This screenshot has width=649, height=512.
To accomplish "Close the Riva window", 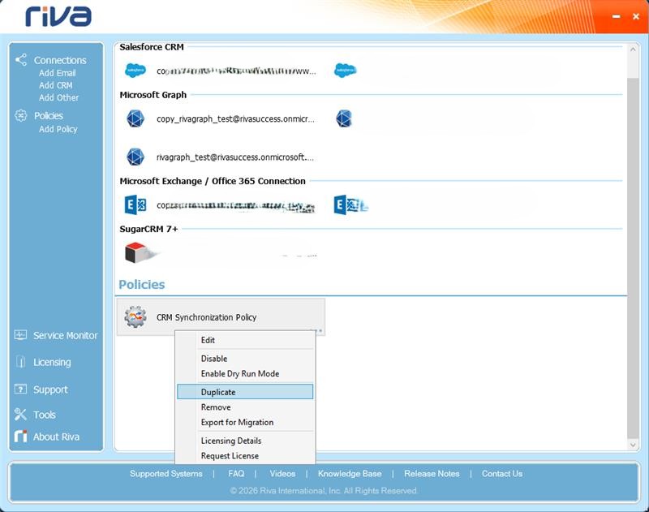I will point(636,16).
